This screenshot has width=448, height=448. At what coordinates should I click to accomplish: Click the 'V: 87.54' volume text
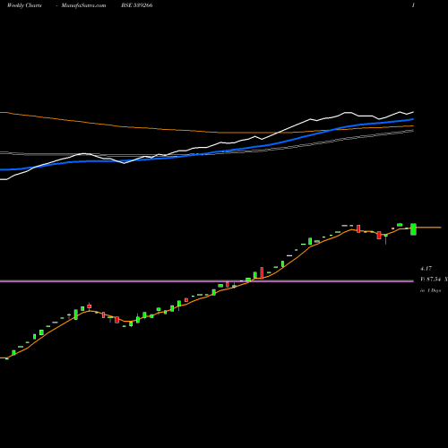coord(430,280)
